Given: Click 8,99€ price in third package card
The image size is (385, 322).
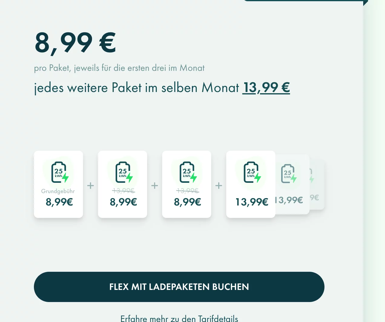Looking at the screenshot, I should pos(187,202).
